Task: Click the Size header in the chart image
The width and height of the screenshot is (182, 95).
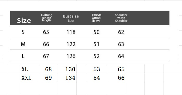Action: click(24, 21)
